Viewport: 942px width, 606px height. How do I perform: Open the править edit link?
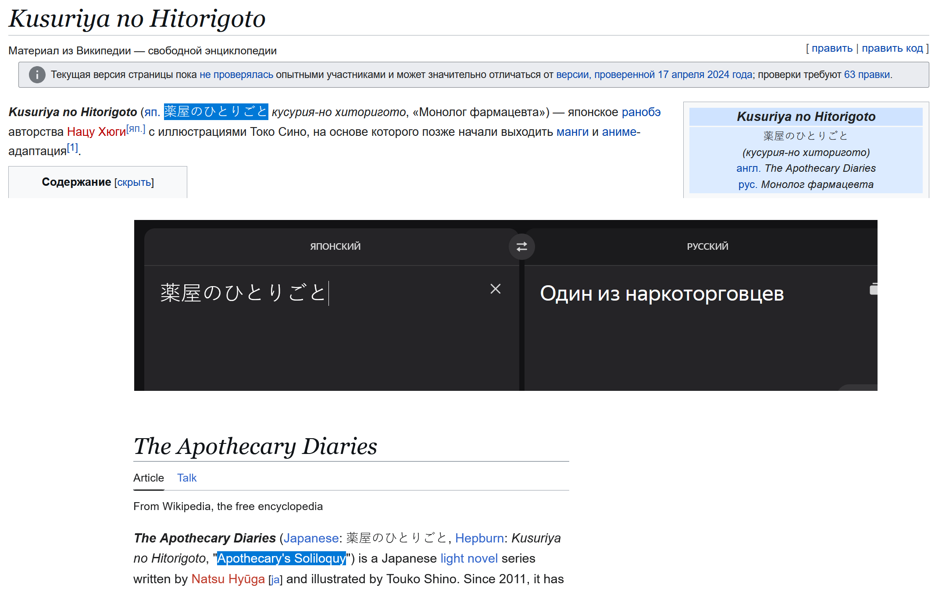[x=832, y=48]
